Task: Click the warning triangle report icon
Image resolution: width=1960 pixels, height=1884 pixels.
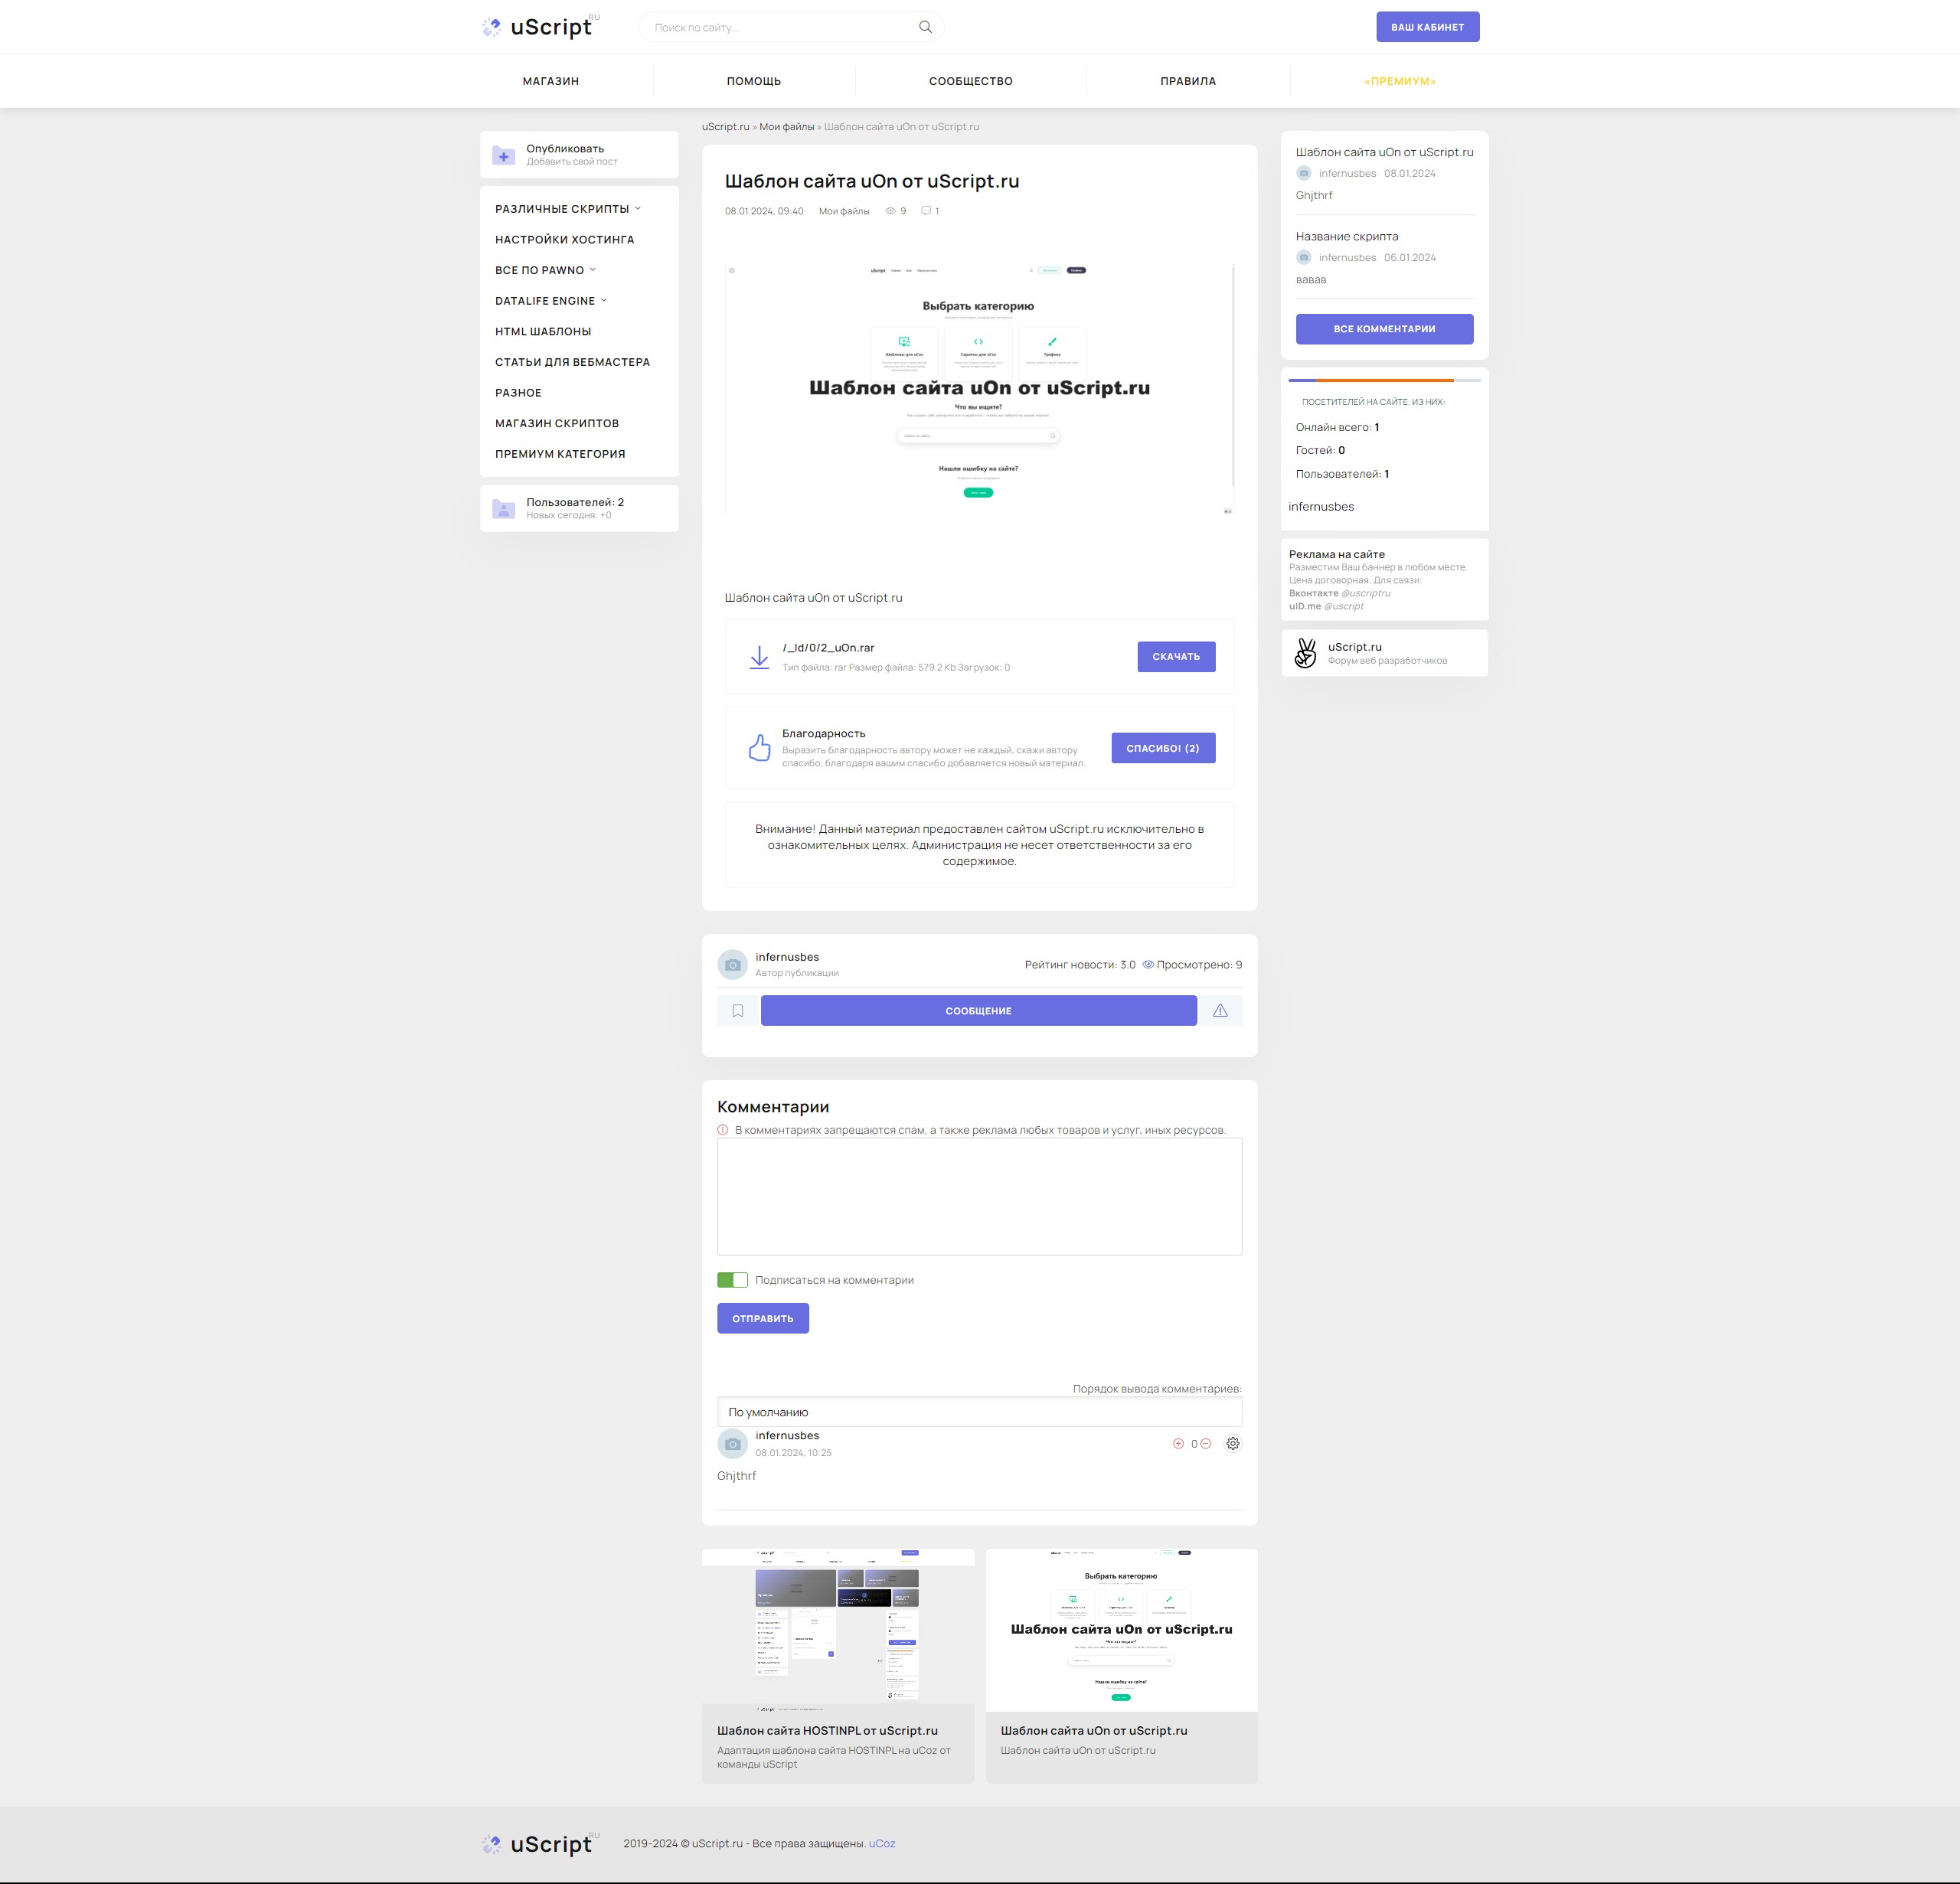Action: click(x=1220, y=1011)
